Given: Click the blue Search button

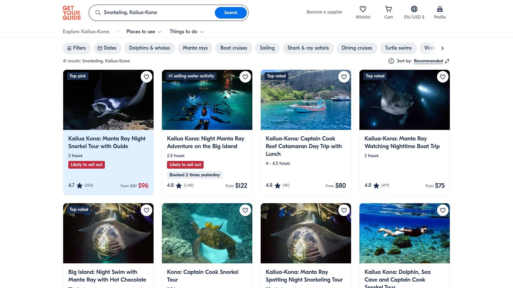Looking at the screenshot, I should (231, 12).
